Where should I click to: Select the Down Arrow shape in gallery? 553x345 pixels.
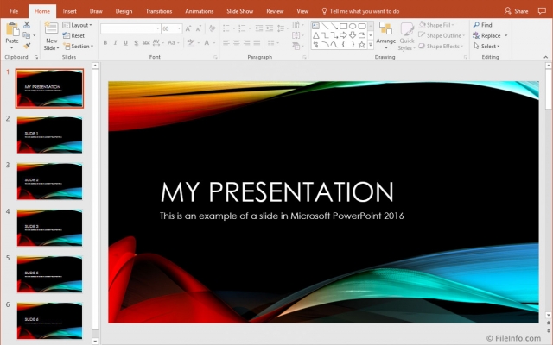click(x=353, y=35)
